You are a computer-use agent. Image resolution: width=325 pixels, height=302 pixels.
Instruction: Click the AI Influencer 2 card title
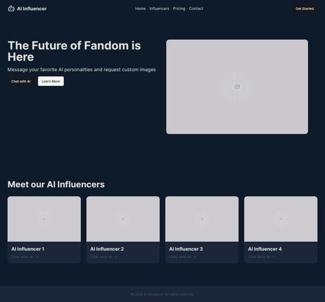click(107, 249)
